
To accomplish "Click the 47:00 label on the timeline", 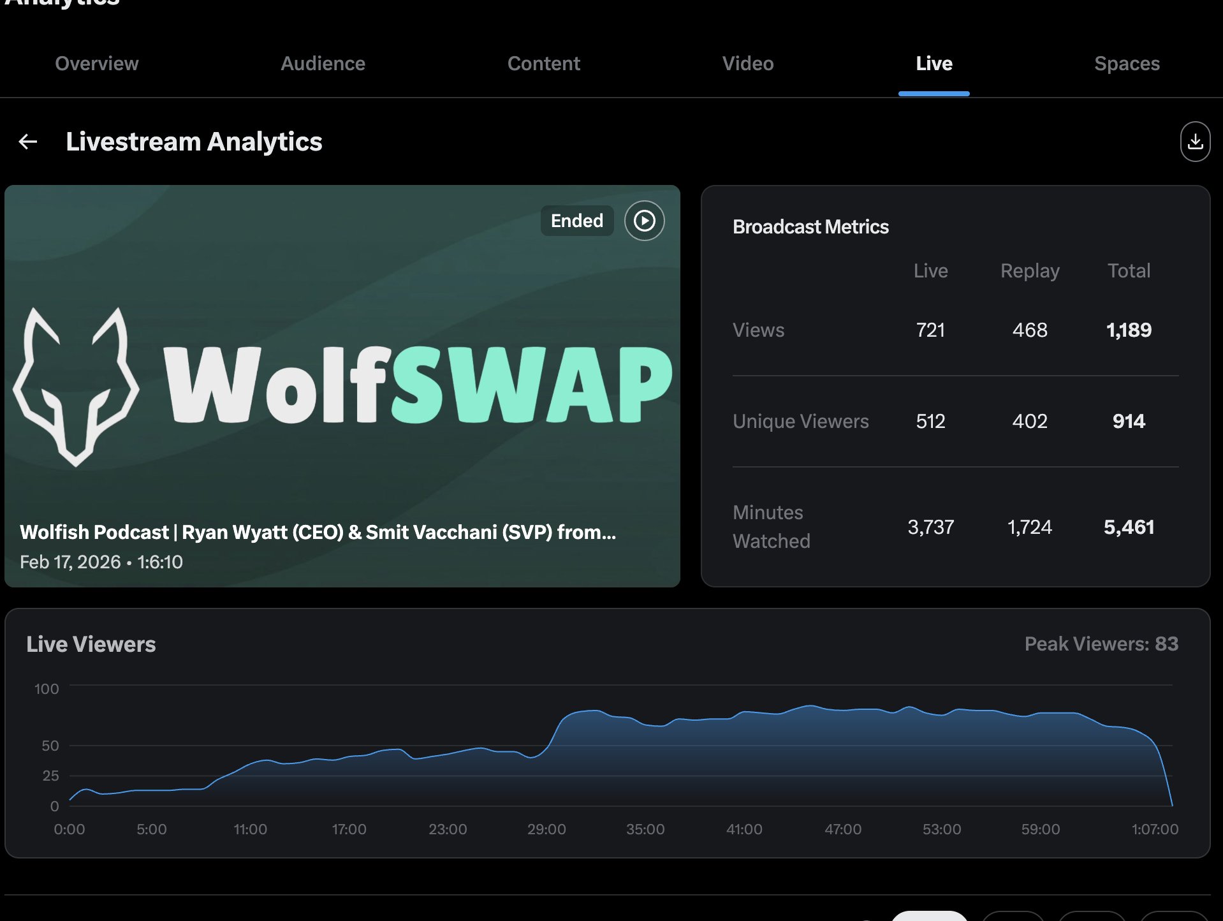I will click(x=842, y=829).
